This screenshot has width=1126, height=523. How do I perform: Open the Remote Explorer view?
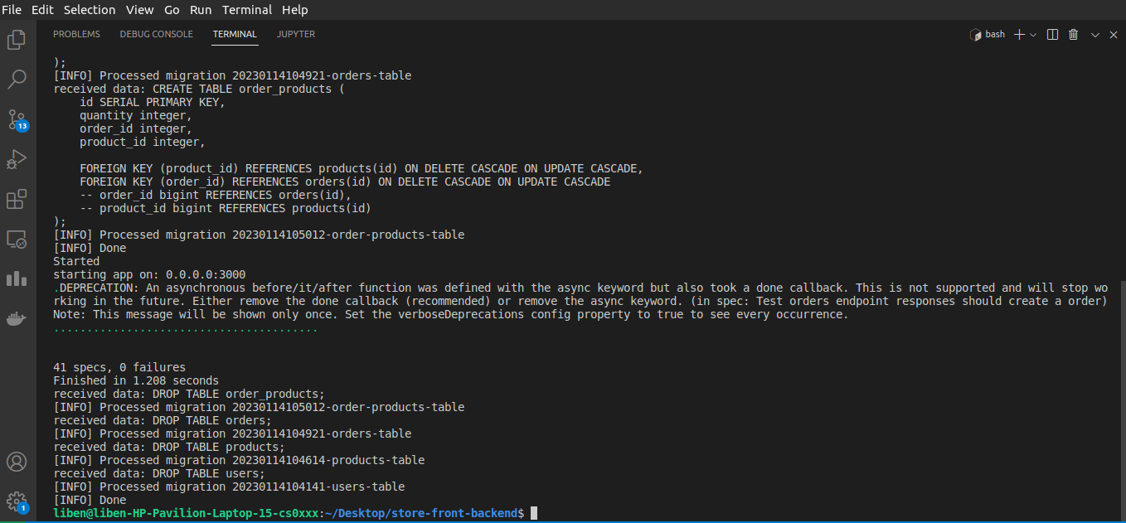pyautogui.click(x=17, y=240)
